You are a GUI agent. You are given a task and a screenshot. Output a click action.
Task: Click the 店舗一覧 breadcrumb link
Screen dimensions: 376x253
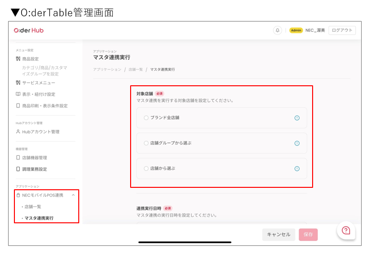[135, 69]
